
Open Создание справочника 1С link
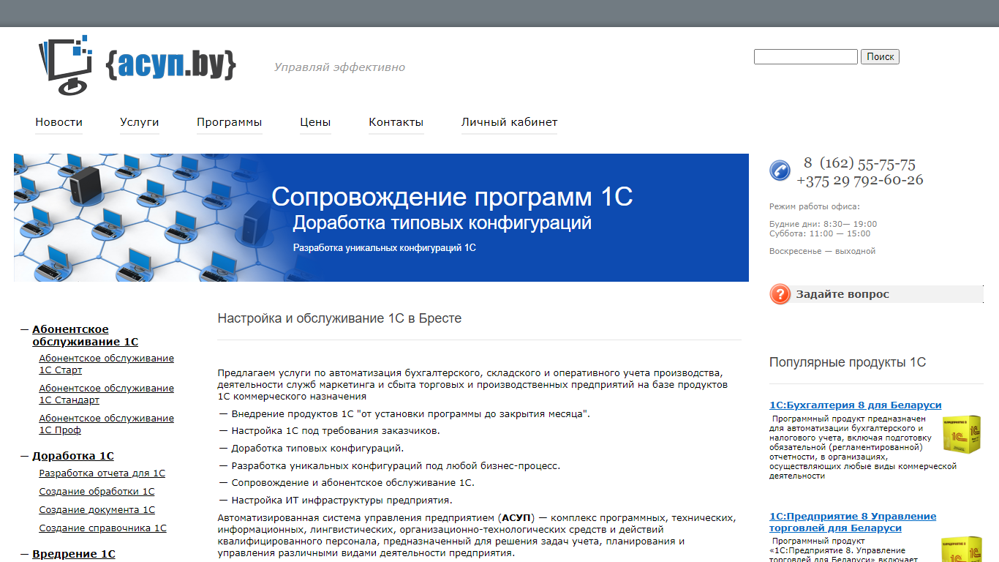coord(103,528)
